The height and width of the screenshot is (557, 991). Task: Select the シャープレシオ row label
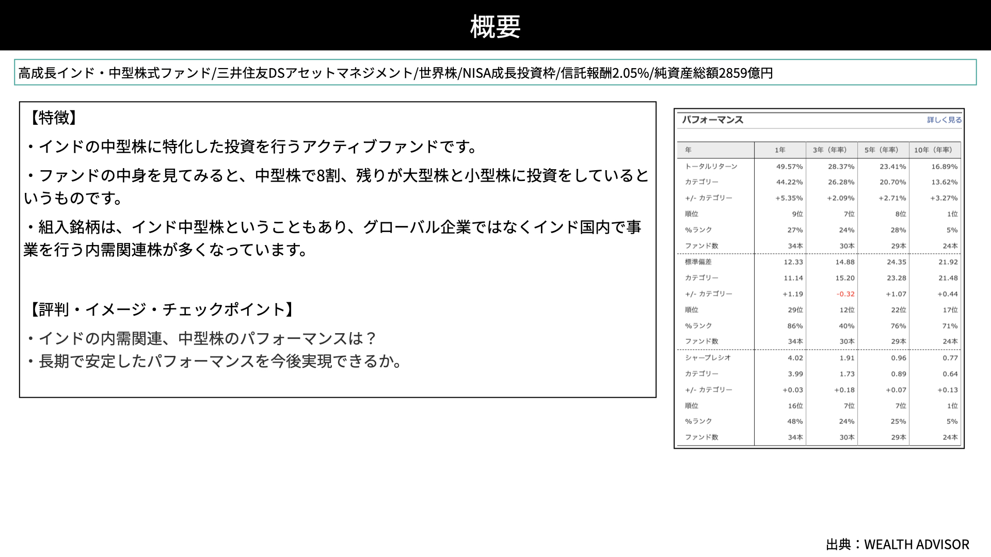(708, 358)
